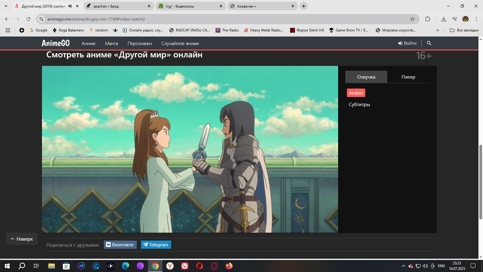Click Случайное аниме in navigation

[x=180, y=43]
